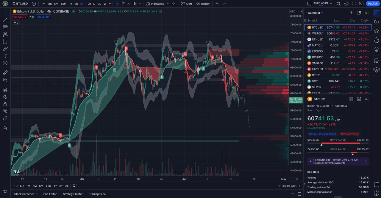This screenshot has height=198, width=381.
Task: Set date range to YTD
Action: click(x=48, y=186)
